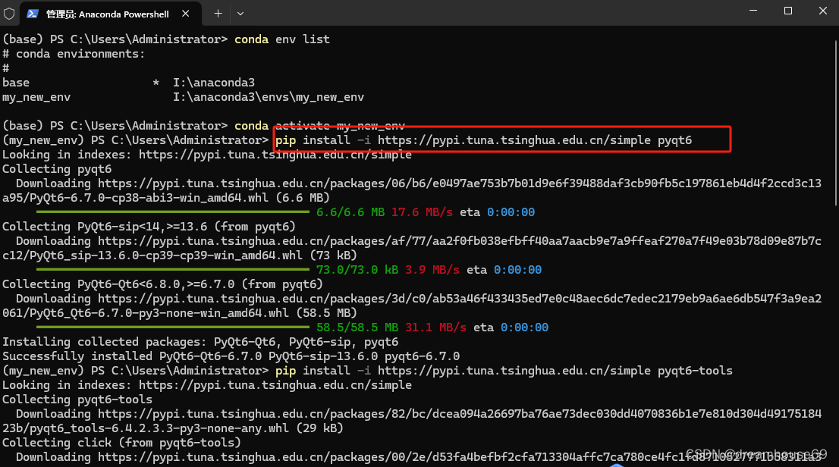Screen dimensions: 839x467
Task: Select the Anaconda Powershell tab
Action: click(111, 14)
